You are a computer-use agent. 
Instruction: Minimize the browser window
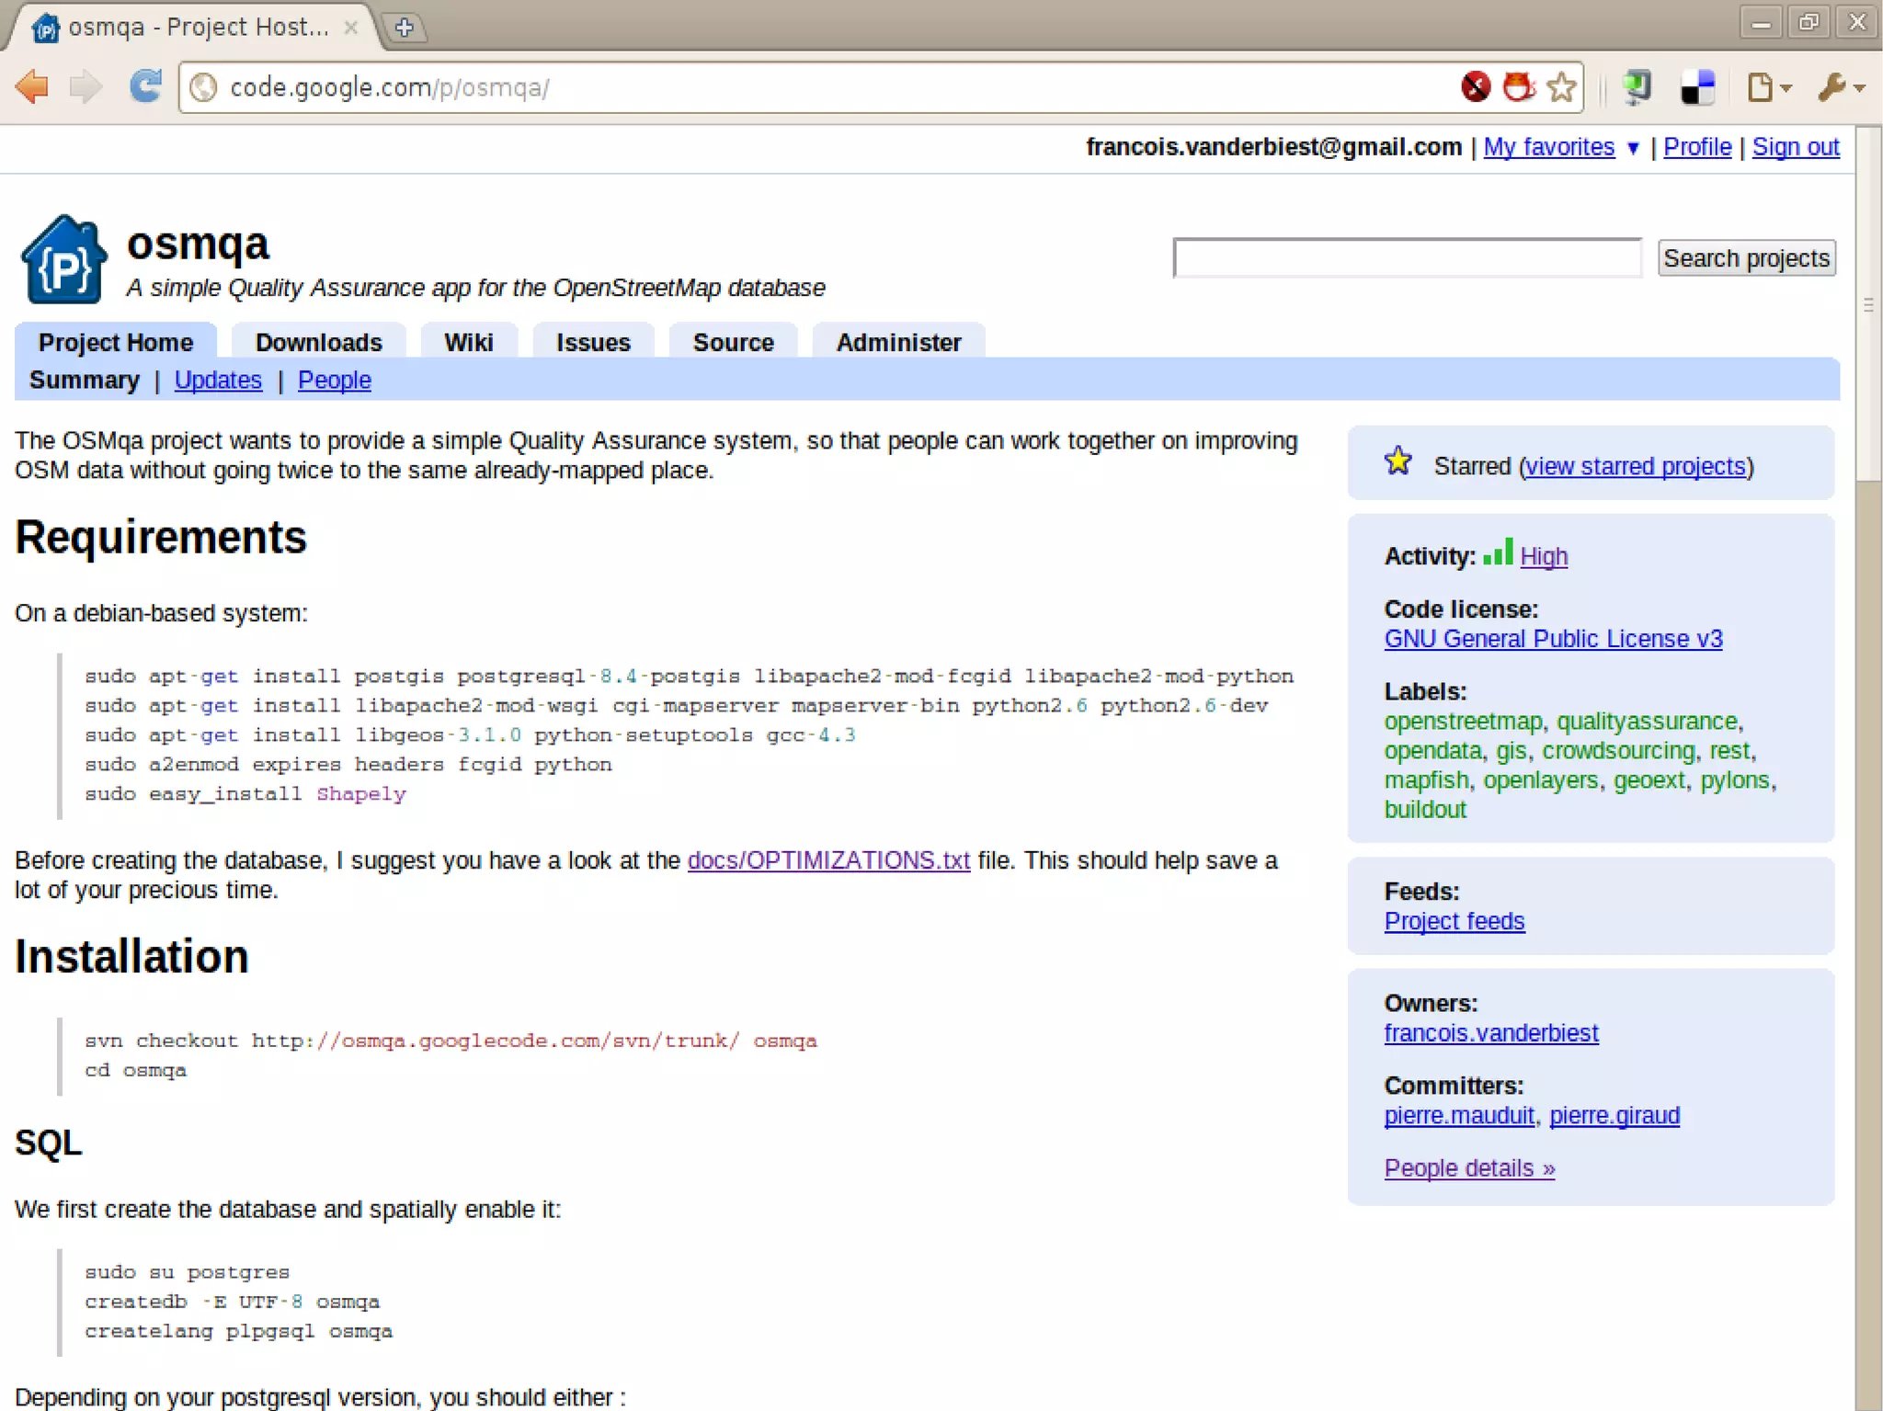pos(1761,22)
